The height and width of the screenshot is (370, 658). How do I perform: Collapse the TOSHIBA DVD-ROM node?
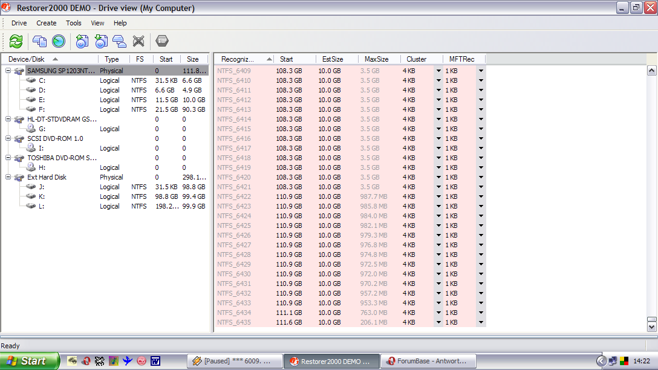click(x=8, y=158)
